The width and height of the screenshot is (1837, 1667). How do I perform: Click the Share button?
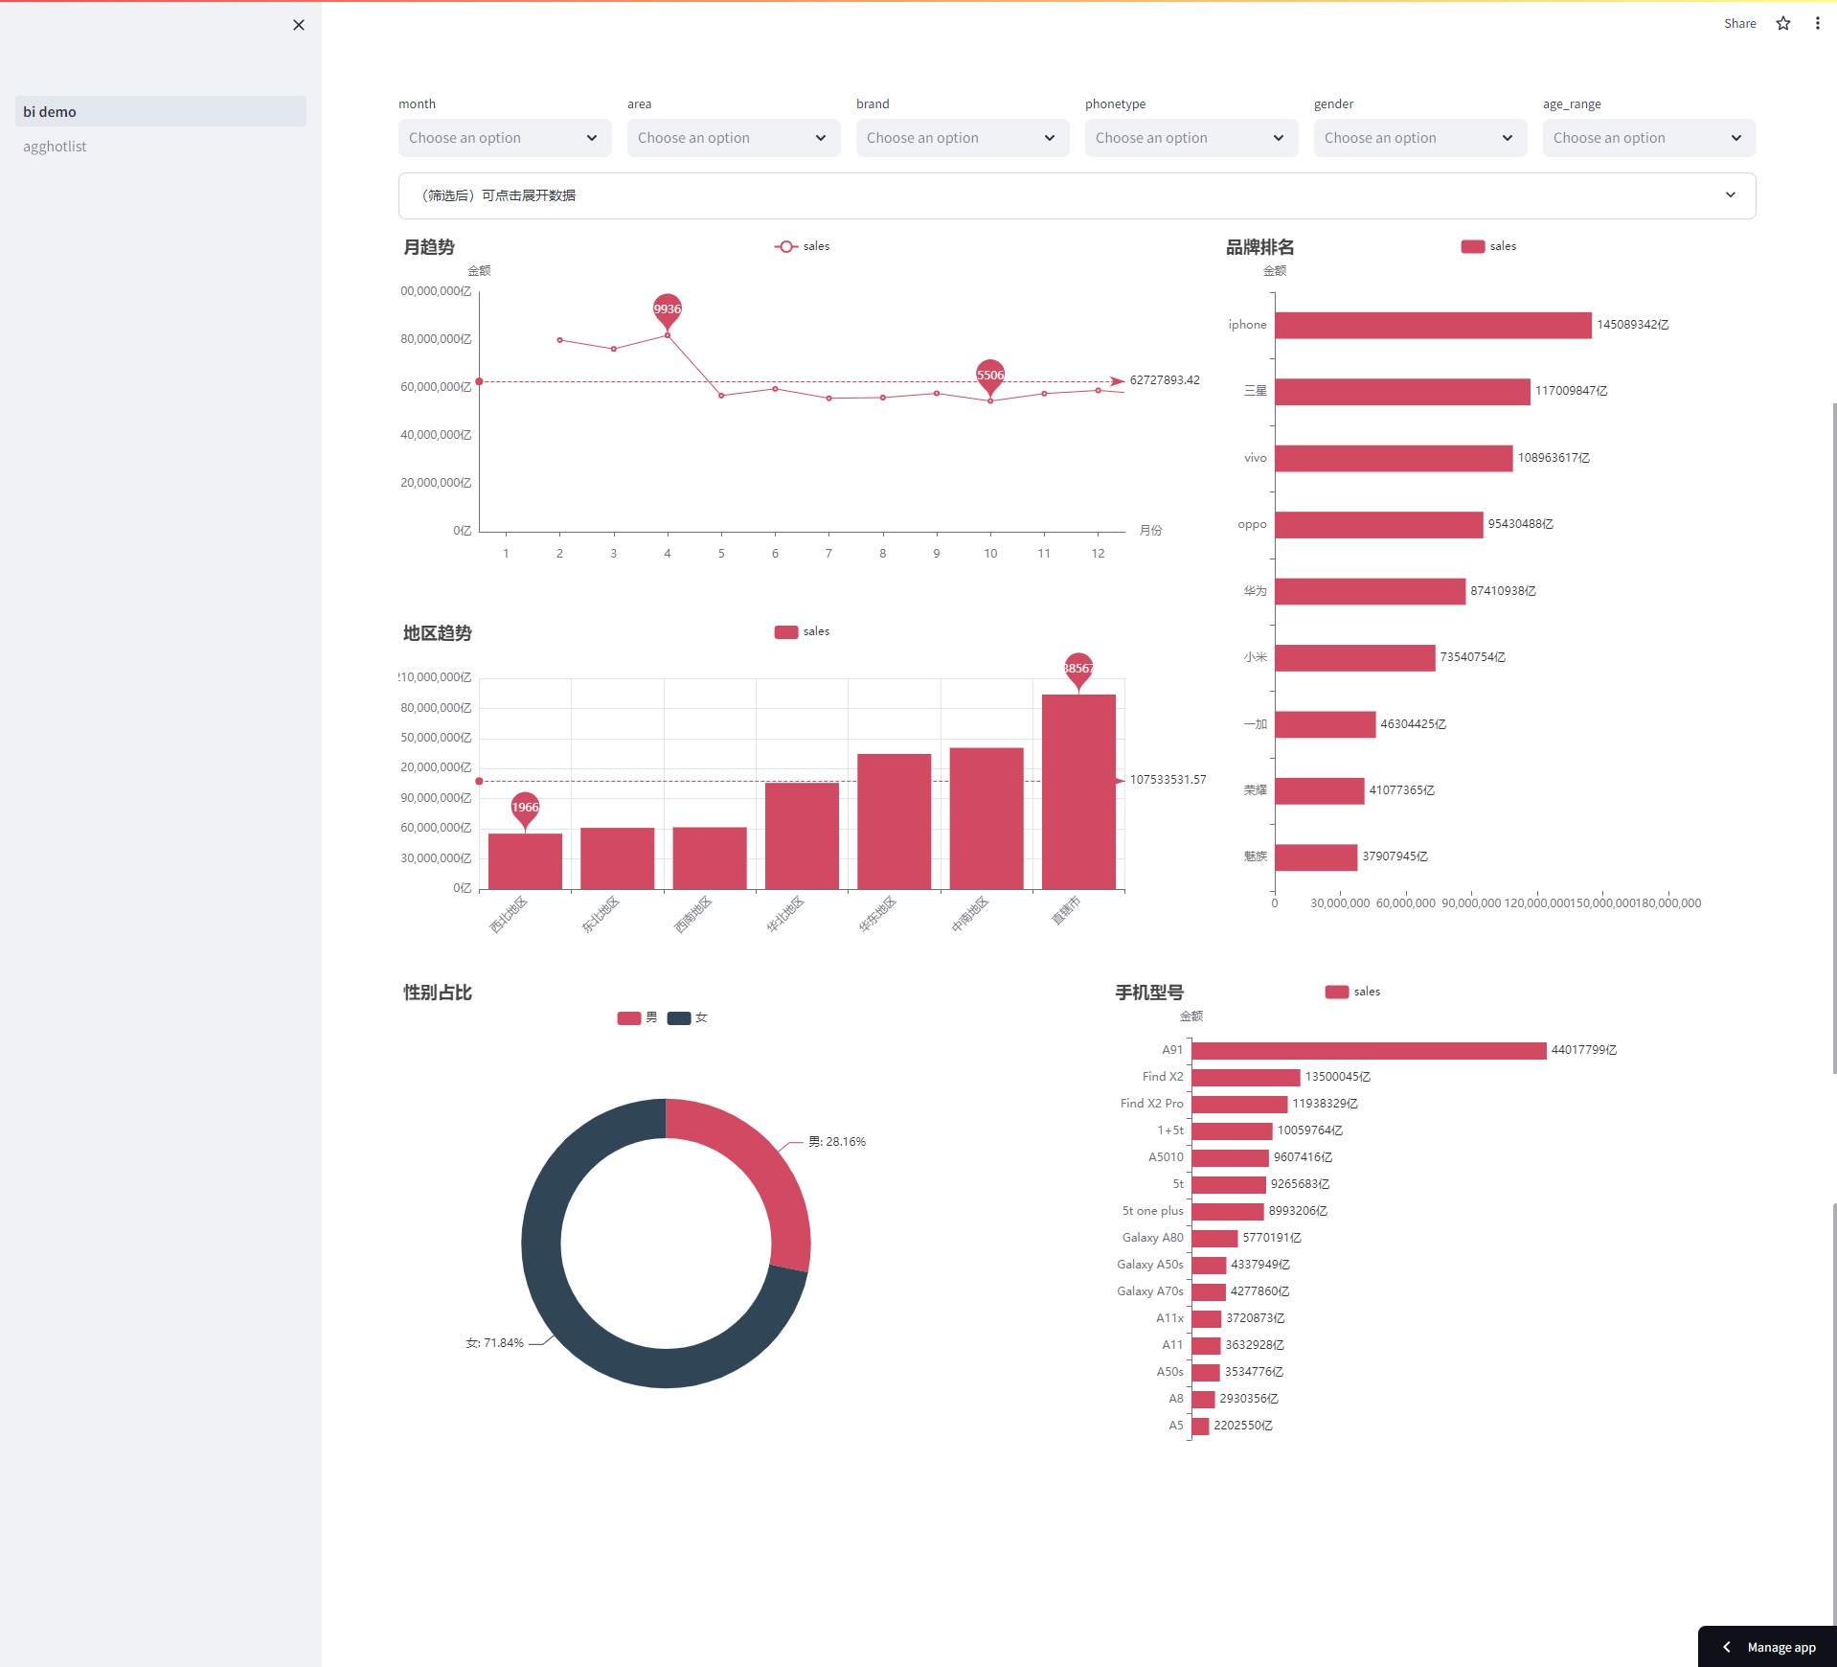pyautogui.click(x=1739, y=23)
